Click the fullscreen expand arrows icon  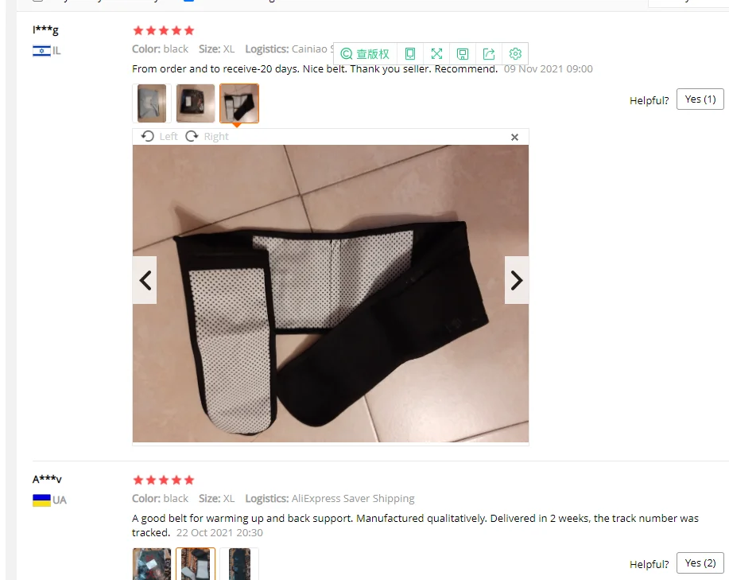(x=436, y=54)
